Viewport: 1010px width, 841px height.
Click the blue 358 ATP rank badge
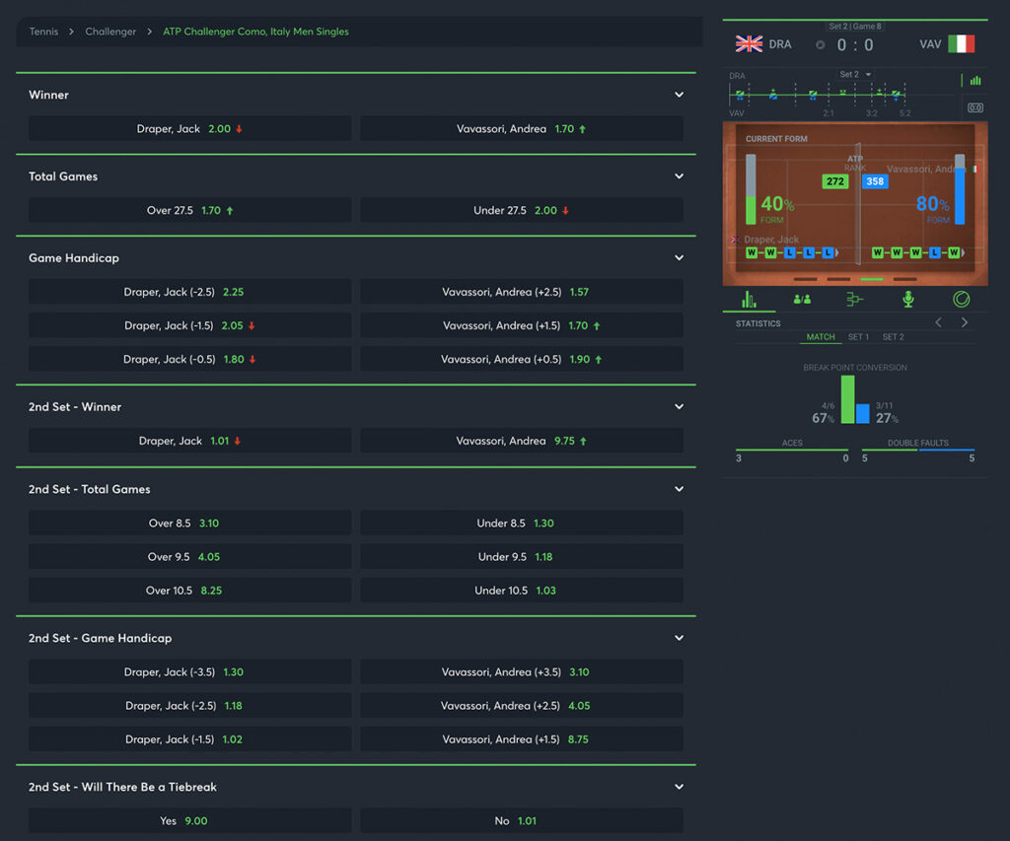(876, 181)
